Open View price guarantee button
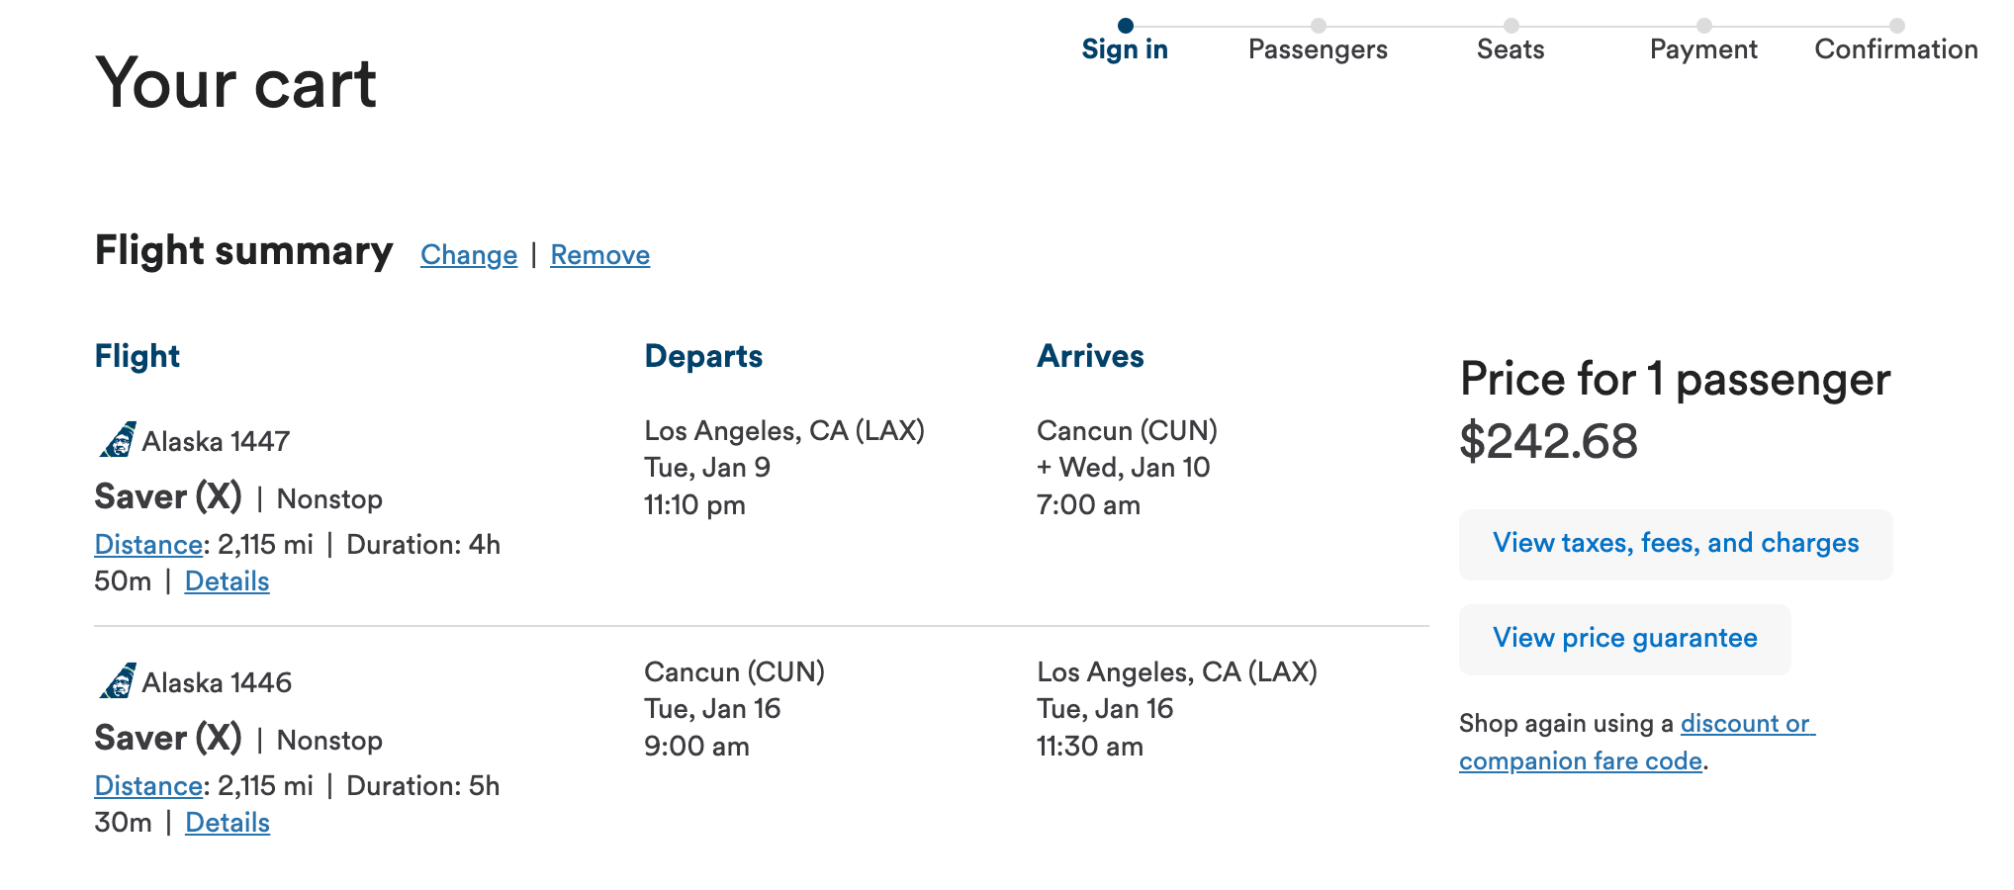 1624,639
